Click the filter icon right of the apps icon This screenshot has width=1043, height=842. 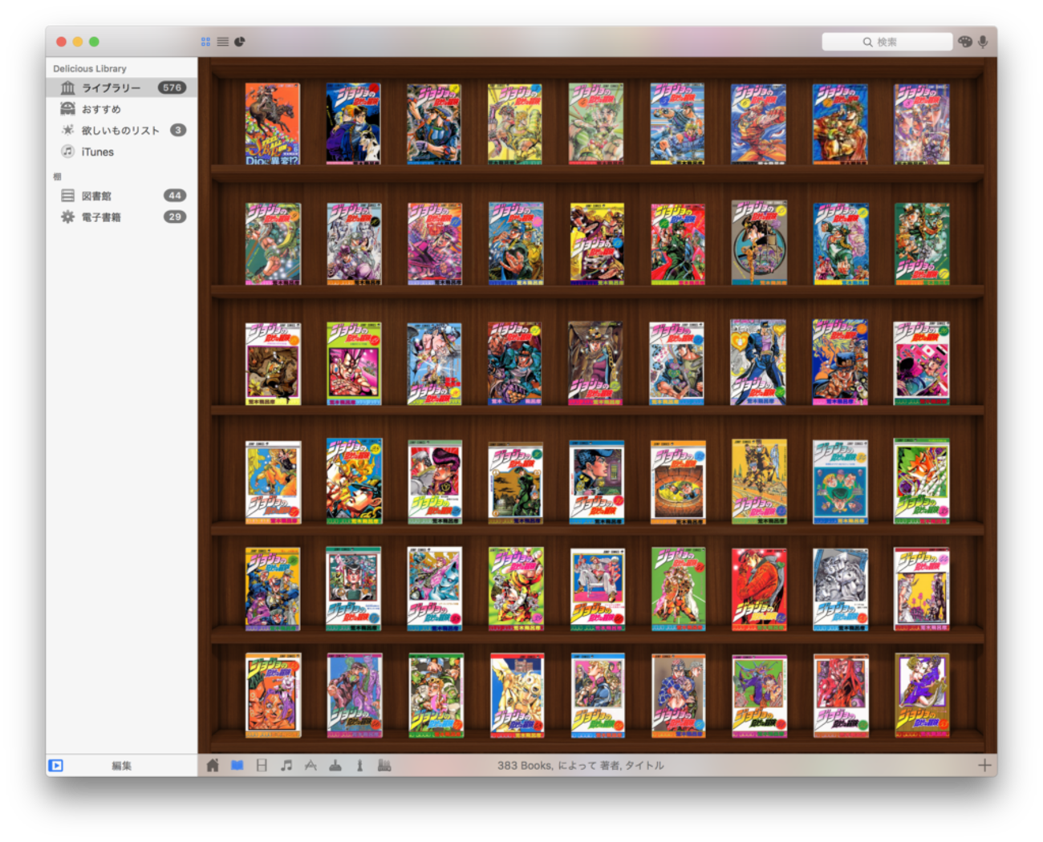click(x=335, y=766)
